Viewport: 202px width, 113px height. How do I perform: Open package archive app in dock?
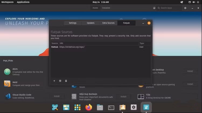pos(122,107)
